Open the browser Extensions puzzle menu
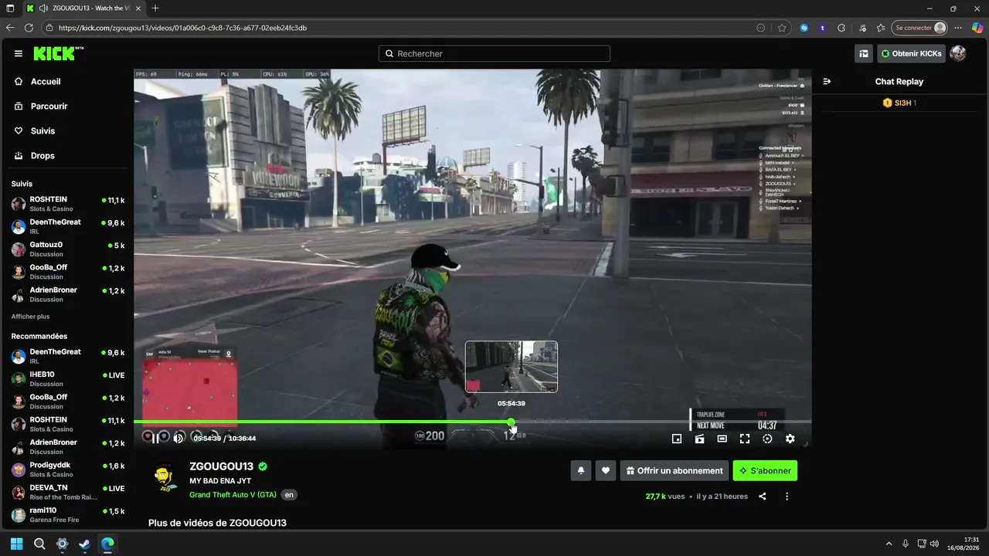 click(841, 28)
